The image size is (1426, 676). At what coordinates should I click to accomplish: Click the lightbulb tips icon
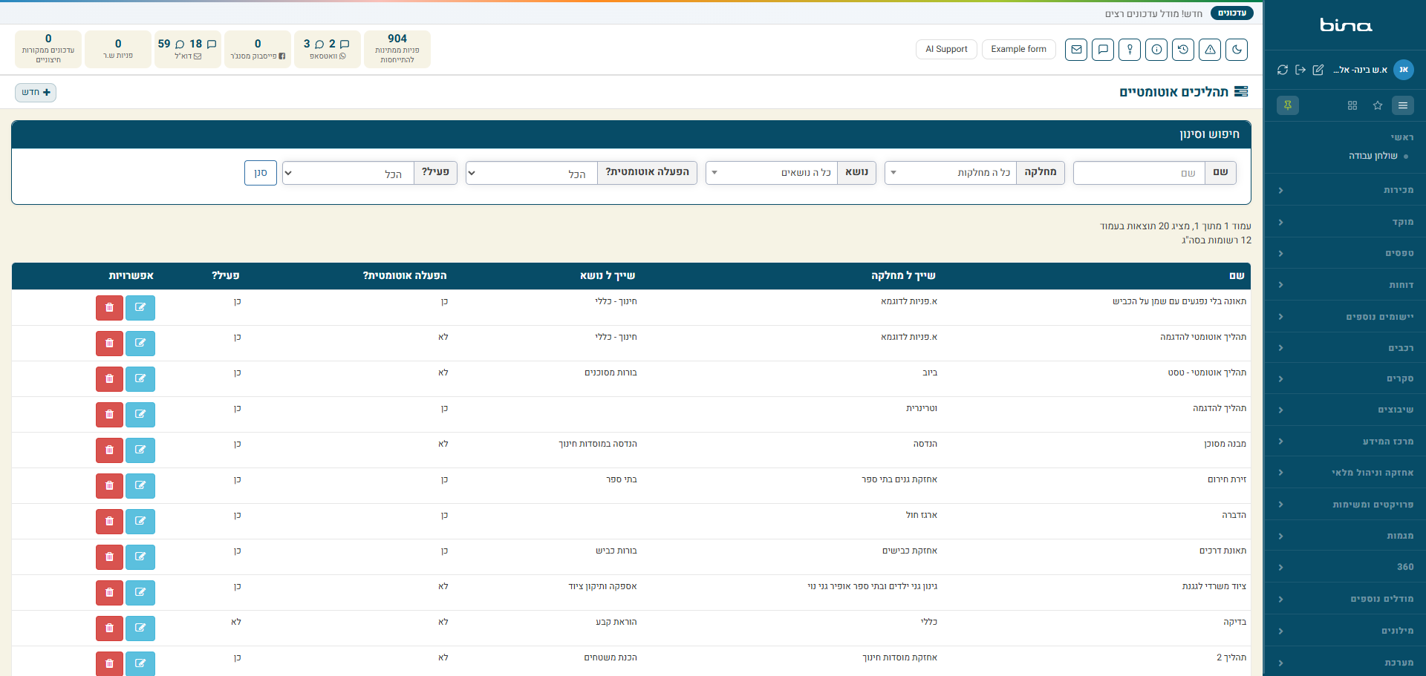1130,50
